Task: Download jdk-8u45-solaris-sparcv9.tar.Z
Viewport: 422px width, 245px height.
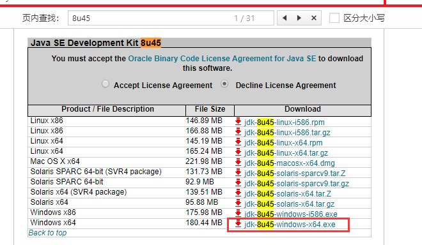Action: 295,174
